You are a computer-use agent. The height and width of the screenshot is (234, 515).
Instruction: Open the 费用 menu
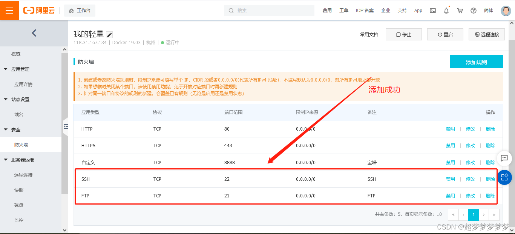click(327, 11)
